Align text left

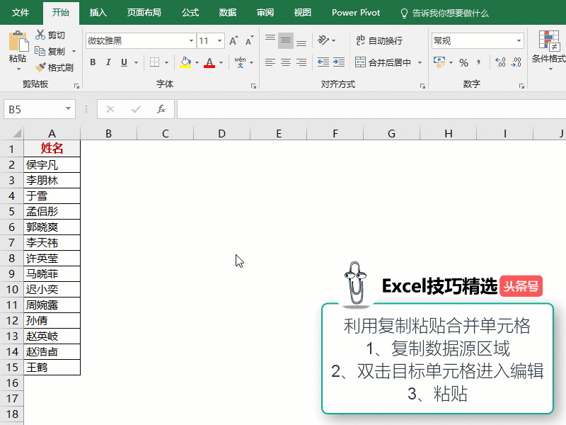click(x=270, y=62)
